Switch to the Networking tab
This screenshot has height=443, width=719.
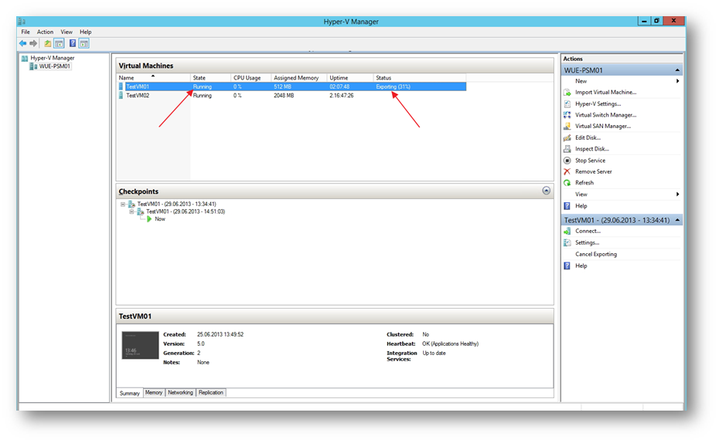[180, 393]
